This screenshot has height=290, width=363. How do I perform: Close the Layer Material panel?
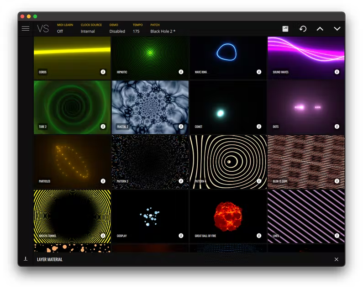pos(336,259)
